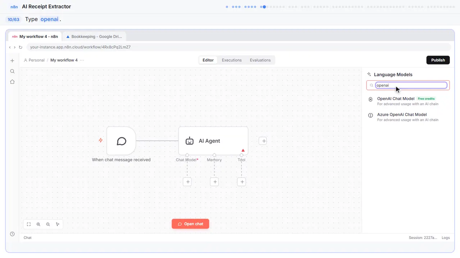Switch to the Executions tab
Image resolution: width=460 pixels, height=258 pixels.
coord(232,60)
